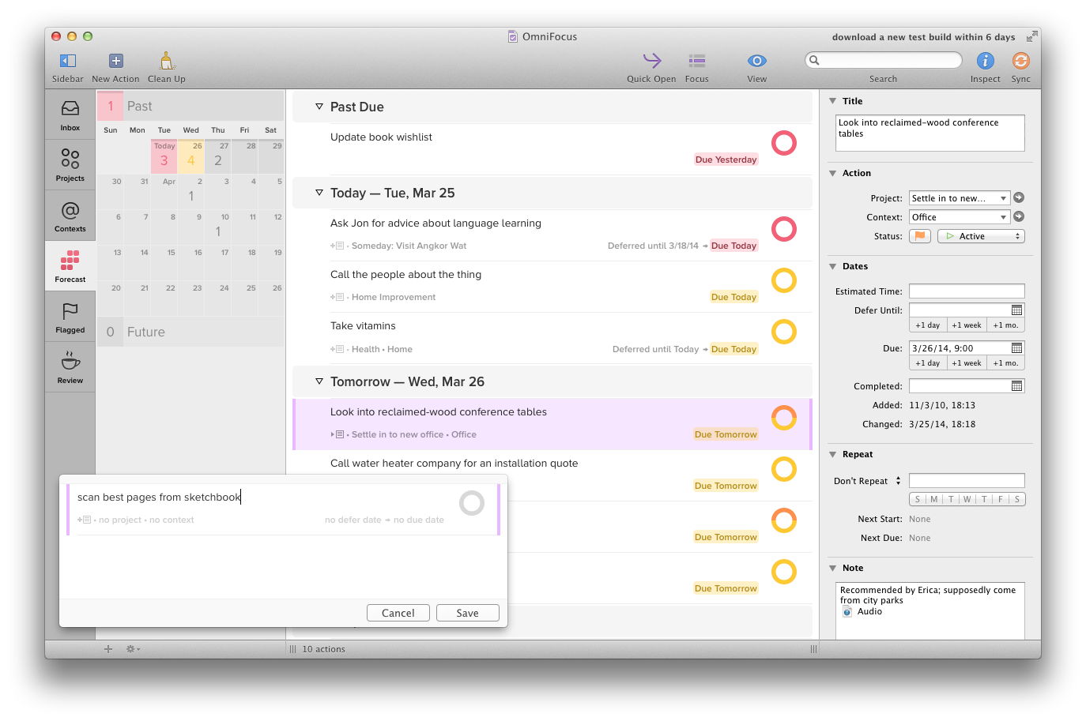Open the Don't Repeat popup menu

(x=868, y=481)
